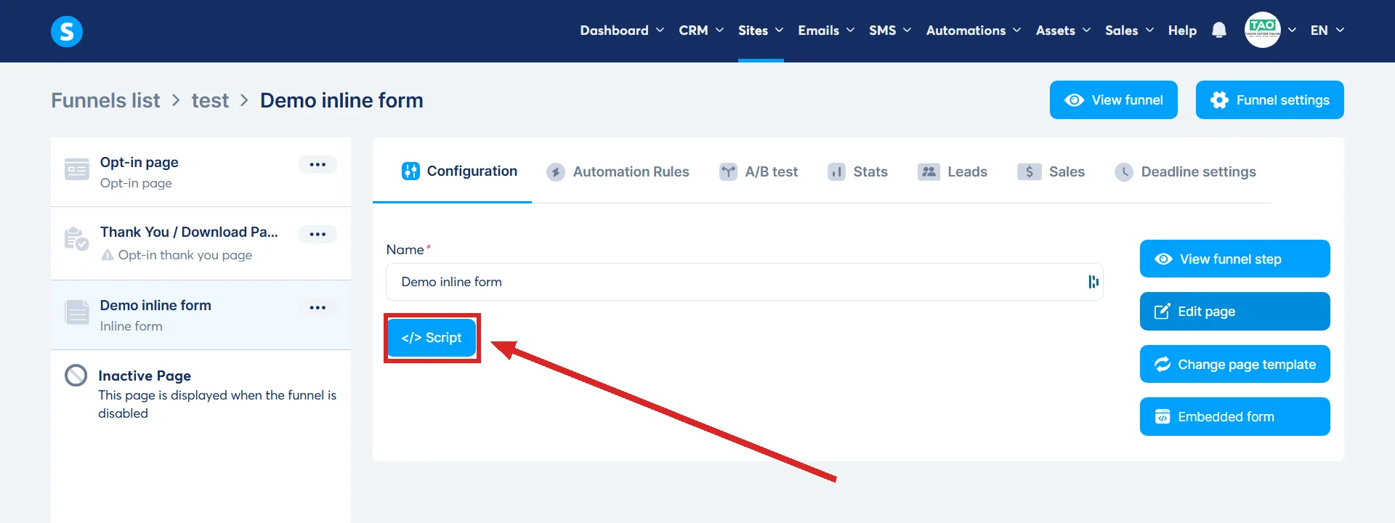Click the Script button
1395x523 pixels.
(x=432, y=338)
